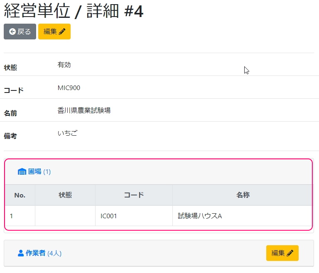Open the 圃場 (1) link
Screen dimensions: 319x273
click(34, 172)
